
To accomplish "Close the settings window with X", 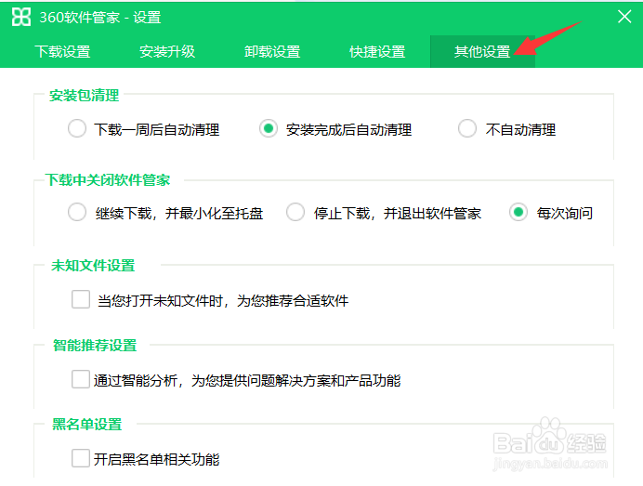I will point(624,17).
